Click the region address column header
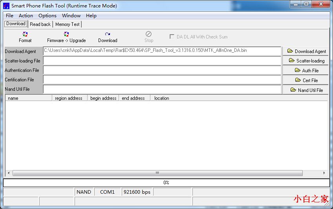Image resolution: width=333 pixels, height=209 pixels. coord(70,98)
